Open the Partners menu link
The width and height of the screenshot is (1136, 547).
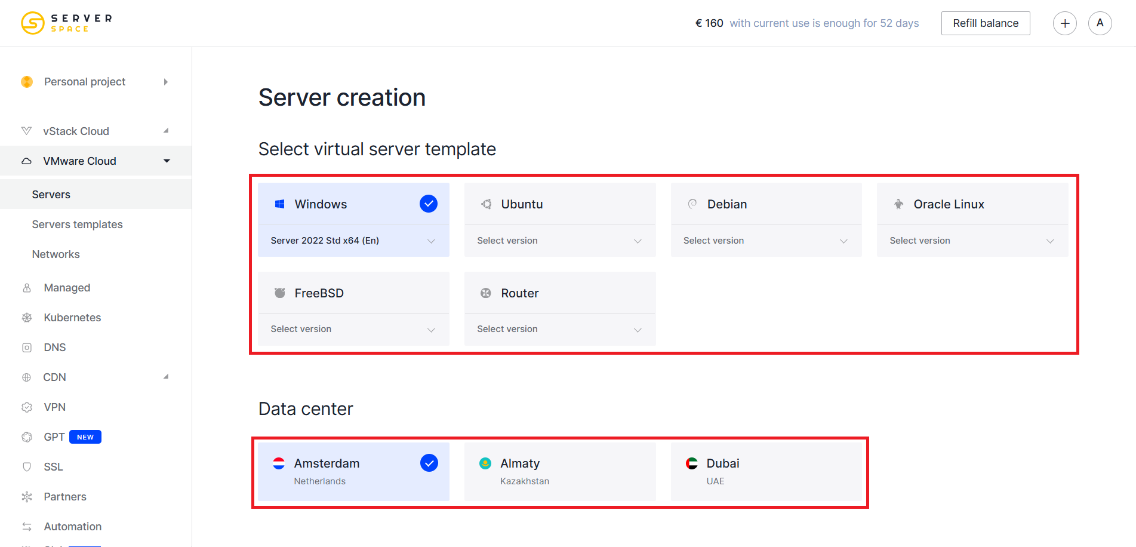tap(65, 497)
